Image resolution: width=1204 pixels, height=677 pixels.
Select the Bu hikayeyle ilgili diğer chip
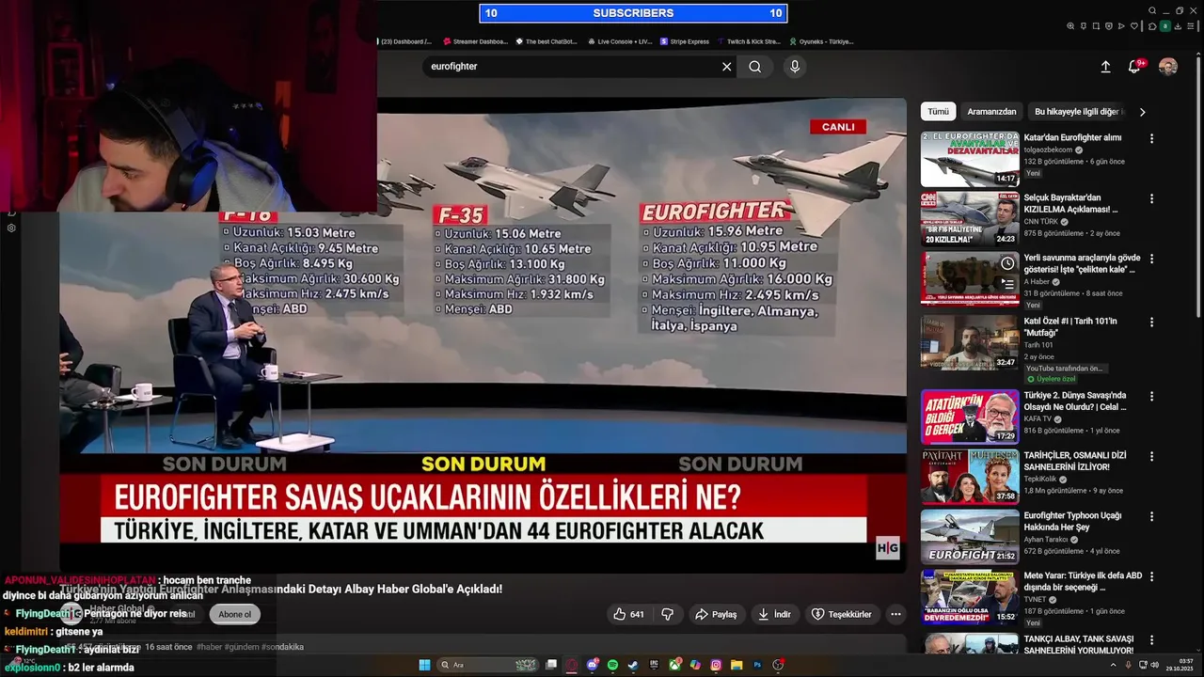1078,111
